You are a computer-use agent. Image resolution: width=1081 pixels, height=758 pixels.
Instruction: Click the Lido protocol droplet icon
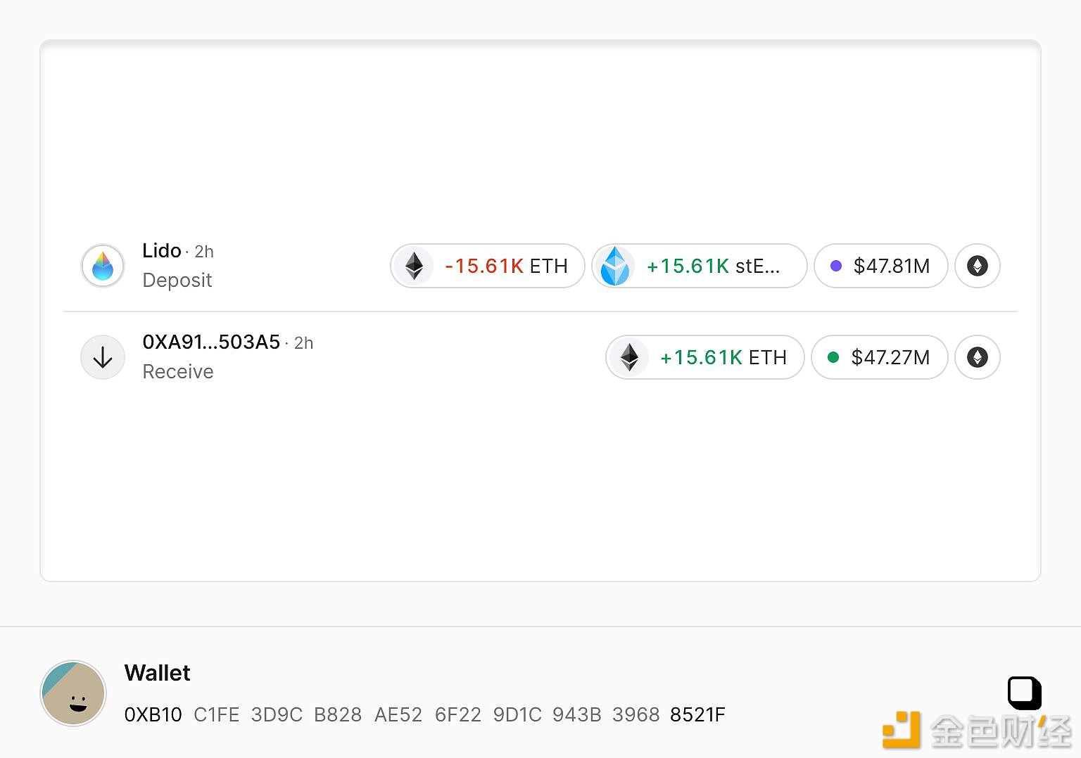tap(103, 266)
